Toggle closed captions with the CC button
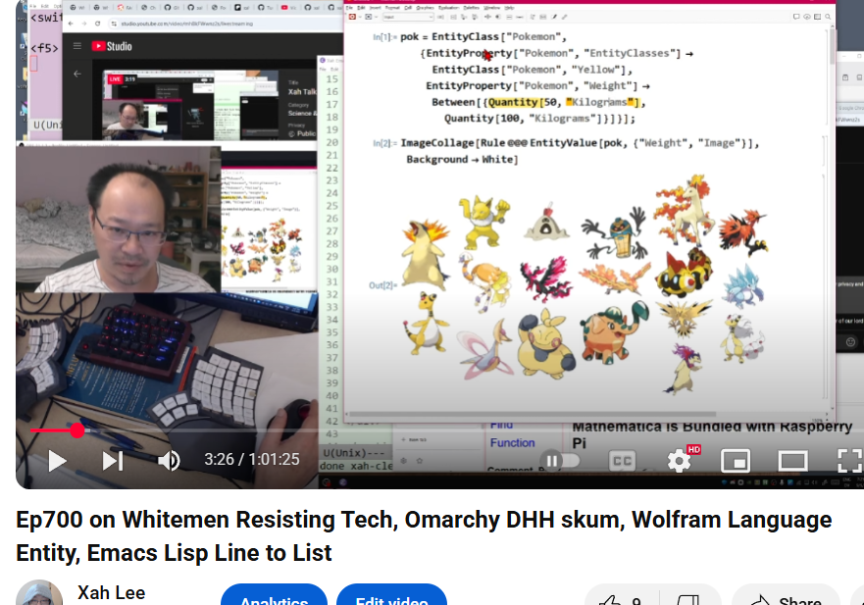The width and height of the screenshot is (864, 605). (x=622, y=461)
